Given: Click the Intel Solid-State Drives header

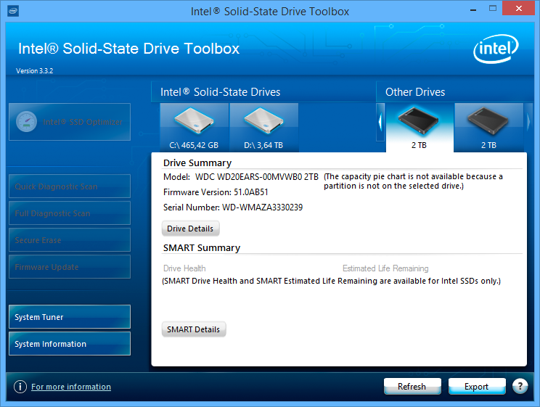Looking at the screenshot, I should (221, 92).
